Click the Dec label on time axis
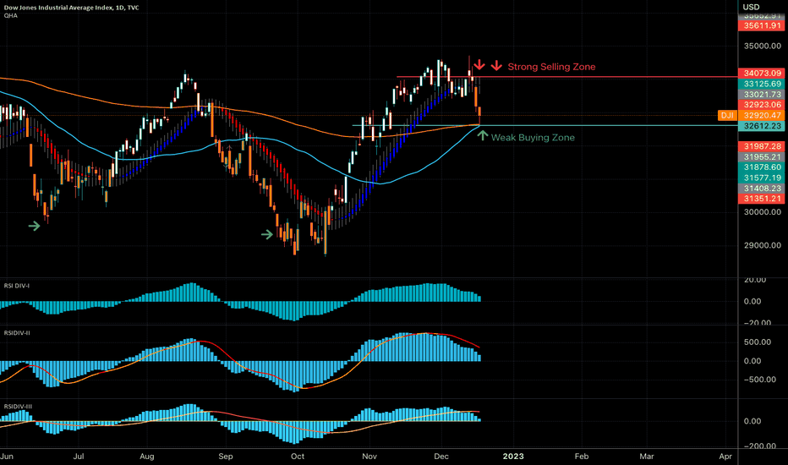 pyautogui.click(x=441, y=457)
